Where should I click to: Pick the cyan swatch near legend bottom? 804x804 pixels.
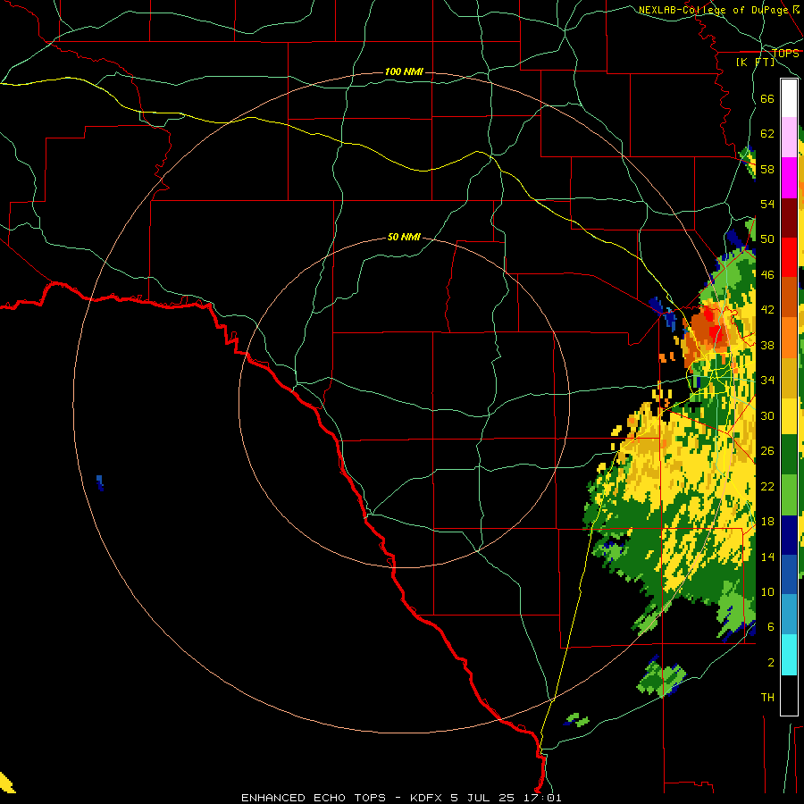[789, 654]
